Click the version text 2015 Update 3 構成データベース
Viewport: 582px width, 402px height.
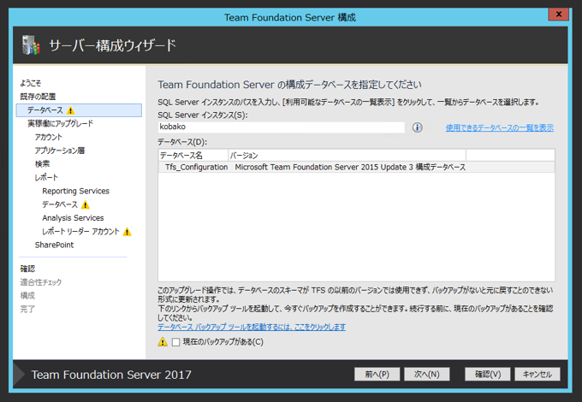coord(413,168)
